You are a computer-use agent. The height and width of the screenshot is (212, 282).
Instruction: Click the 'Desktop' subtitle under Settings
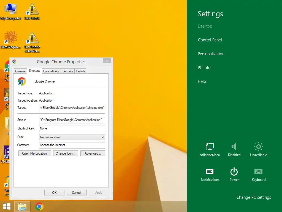[x=205, y=26]
